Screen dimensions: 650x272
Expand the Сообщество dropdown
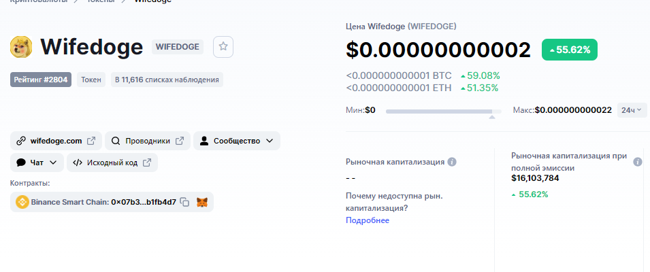click(236, 141)
